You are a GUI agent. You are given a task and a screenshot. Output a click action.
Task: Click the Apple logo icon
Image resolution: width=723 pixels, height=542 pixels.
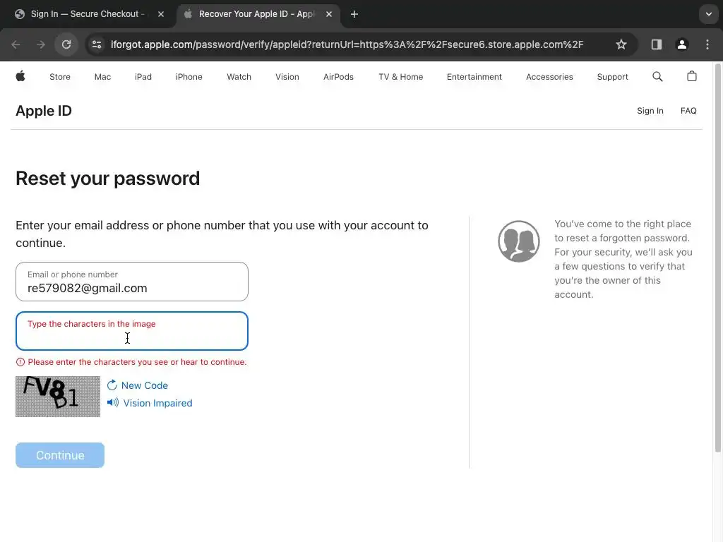[x=20, y=76]
